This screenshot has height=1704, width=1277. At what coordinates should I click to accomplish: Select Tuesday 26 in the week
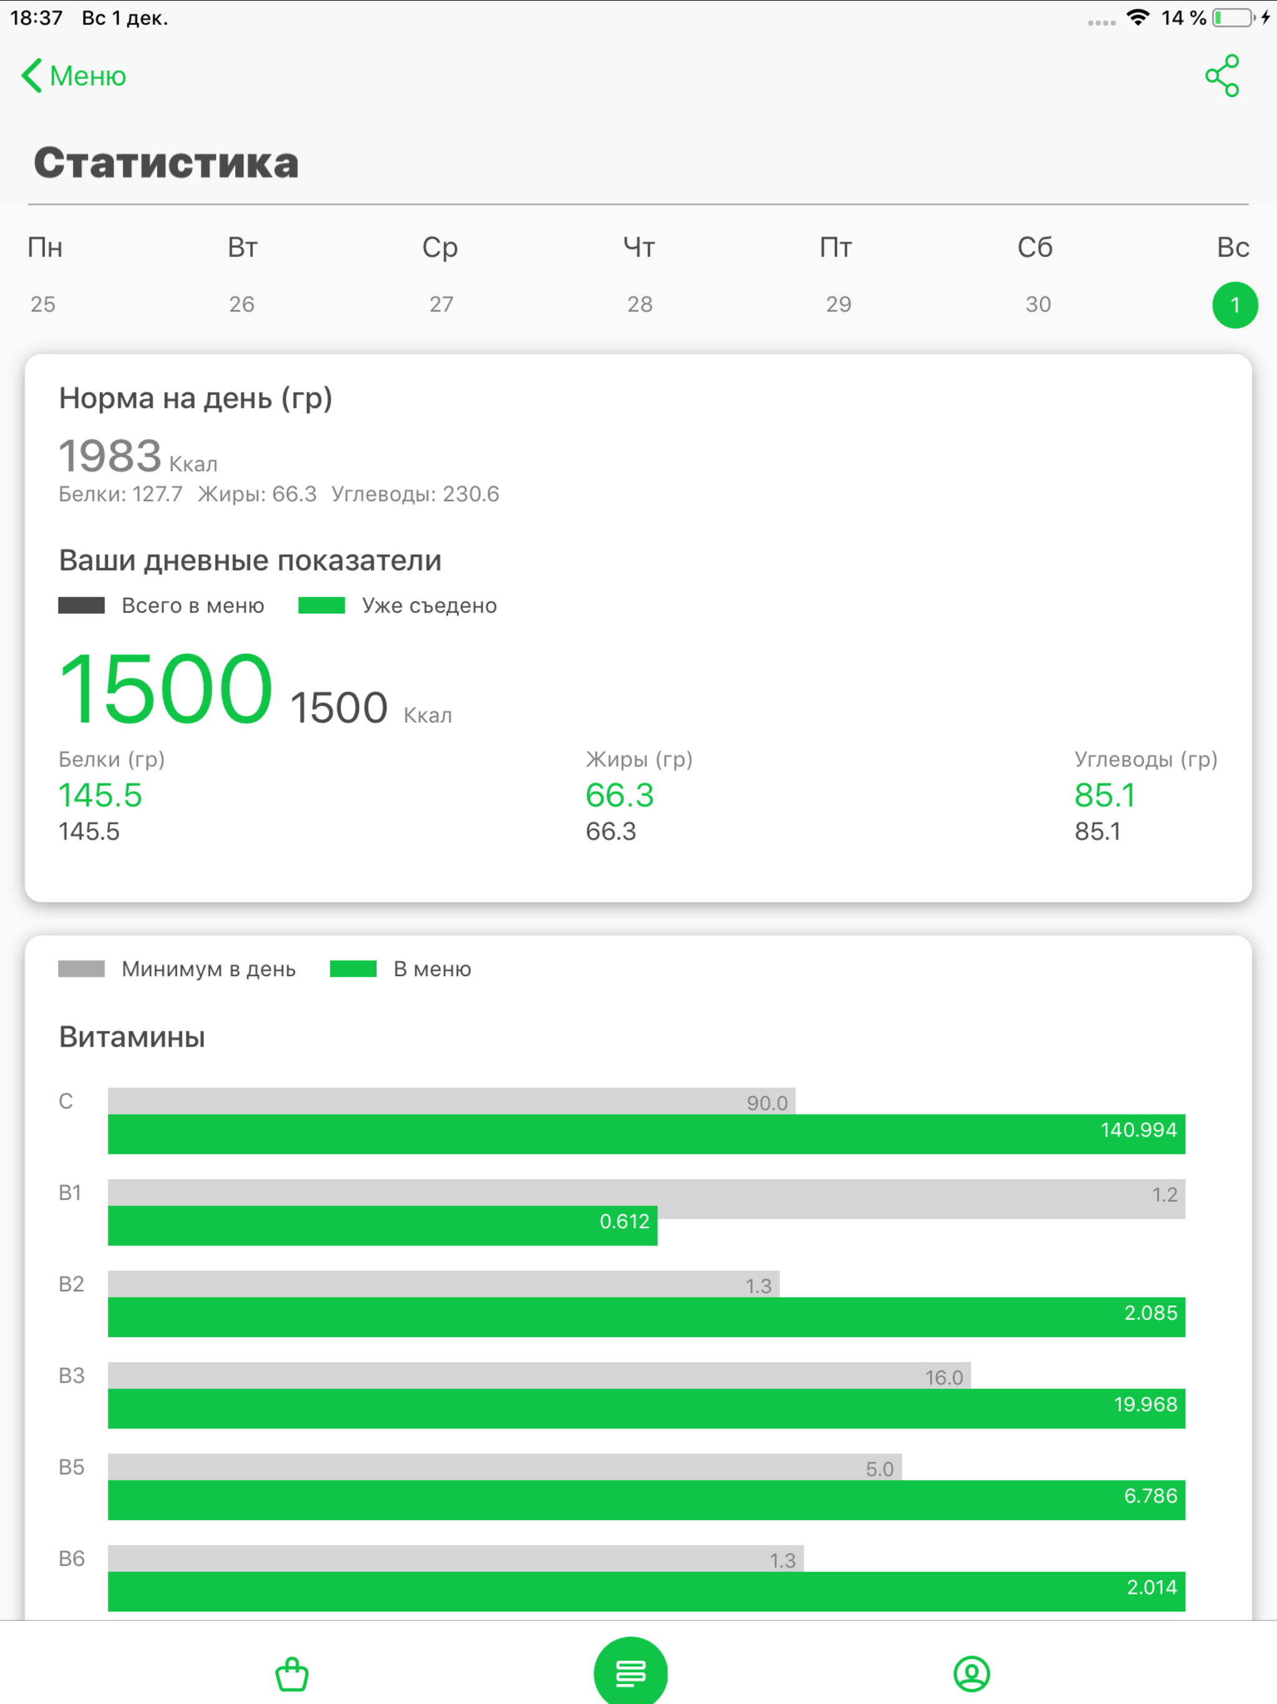[x=242, y=304]
